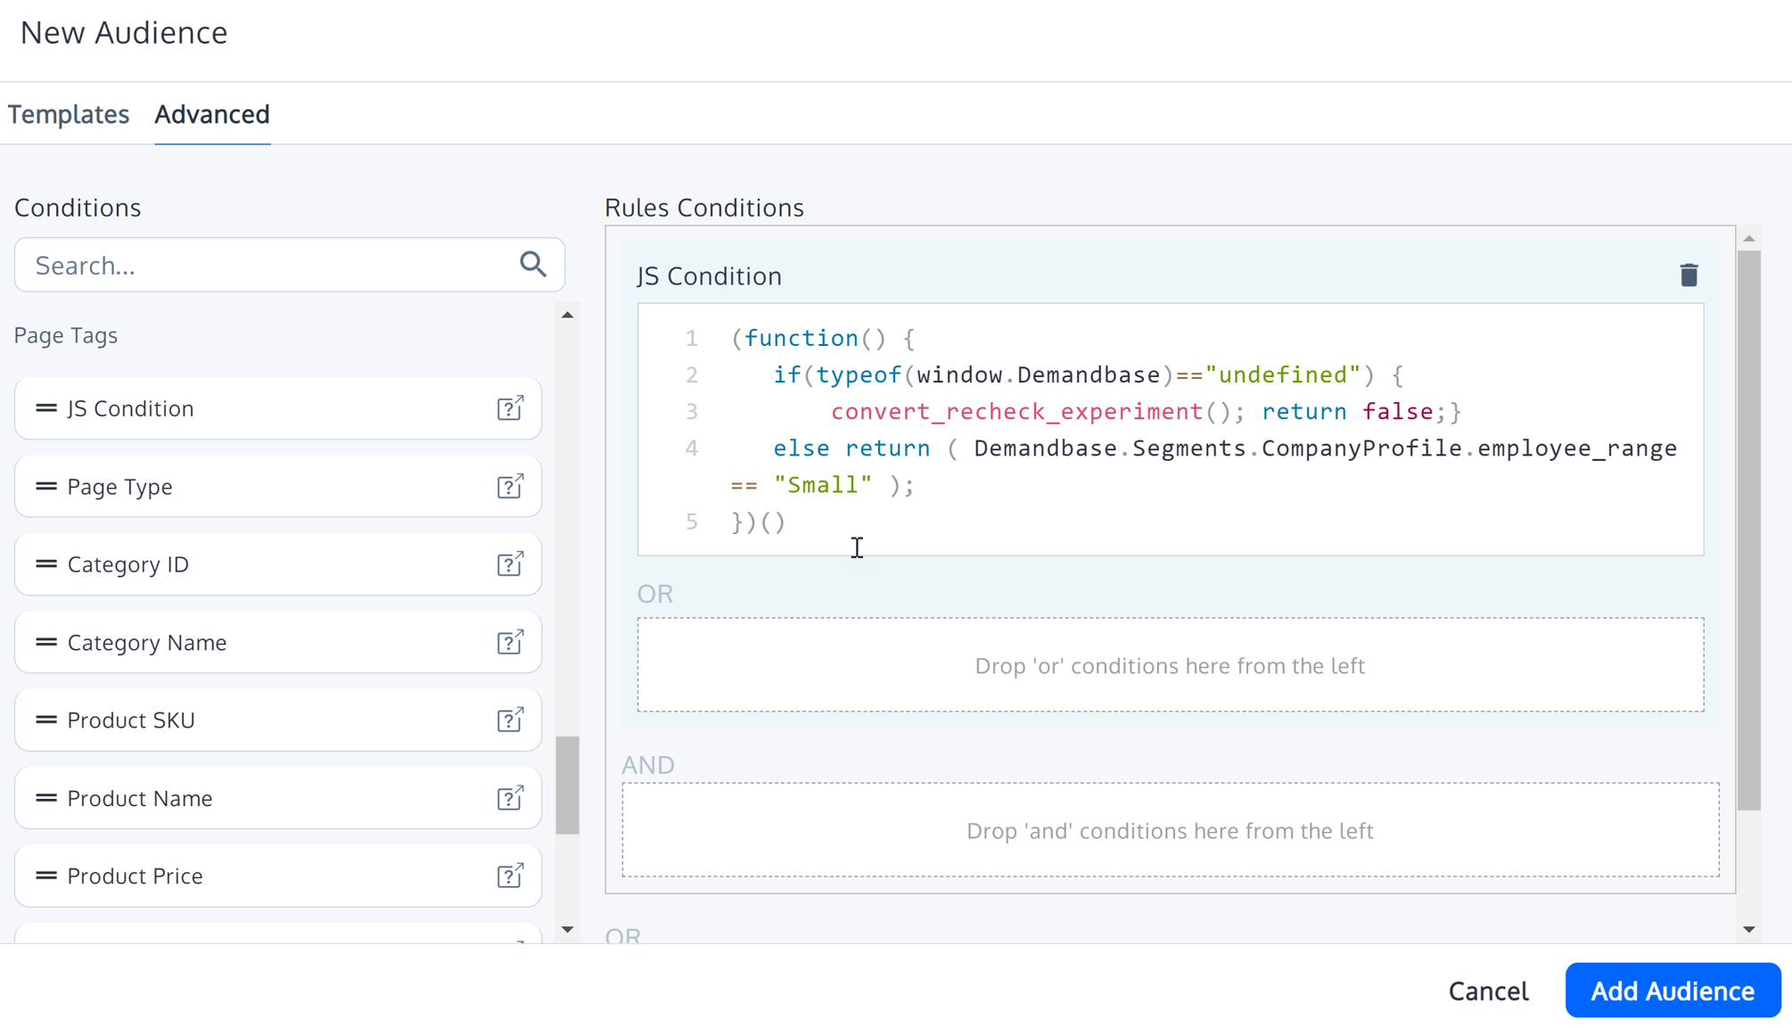Click the "Small" string in code
Viewport: 1792px width, 1028px height.
[822, 484]
